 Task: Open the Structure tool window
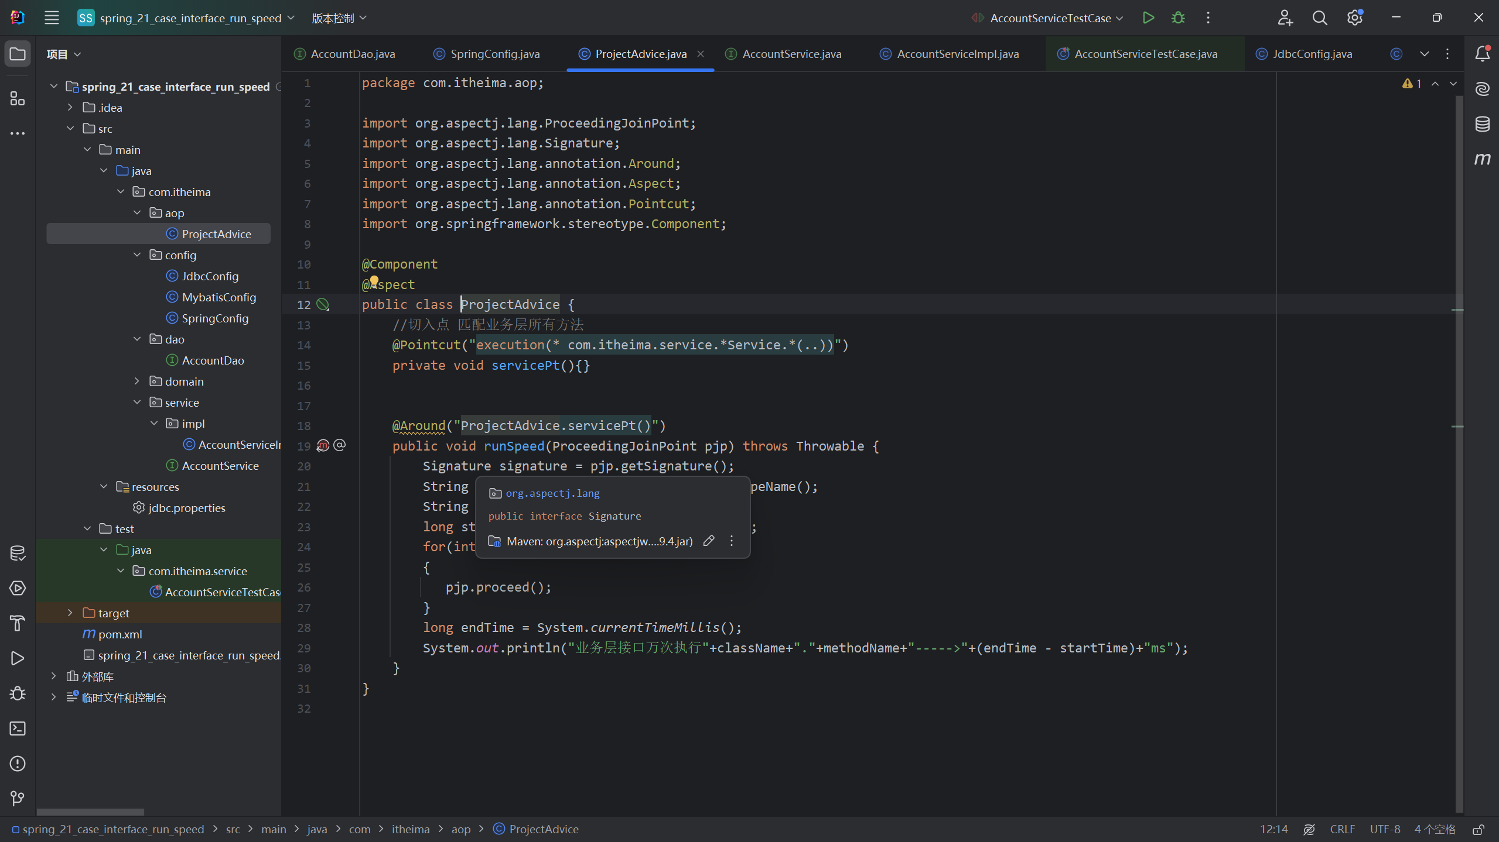(x=18, y=98)
